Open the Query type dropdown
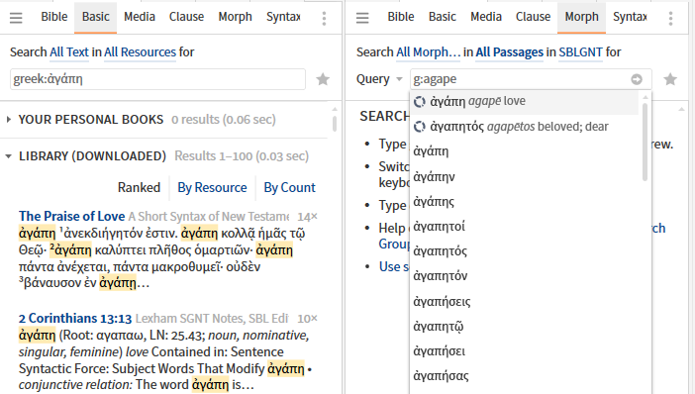Viewport: 695px width, 394px height. pos(379,79)
